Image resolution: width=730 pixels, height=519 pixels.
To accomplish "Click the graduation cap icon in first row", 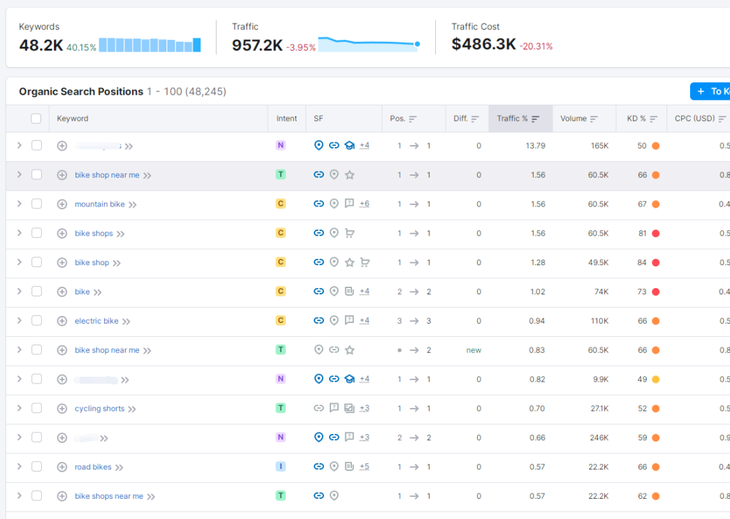I will (x=349, y=146).
